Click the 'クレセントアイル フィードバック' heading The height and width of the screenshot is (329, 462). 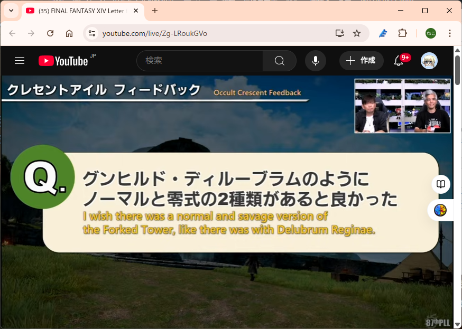(104, 90)
